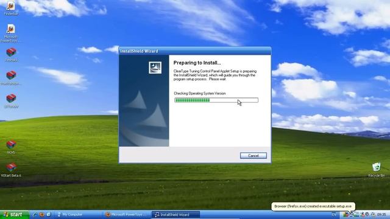The image size is (390, 219).
Task: Click the firefox.exe created executable notification balloon
Action: pos(313,206)
